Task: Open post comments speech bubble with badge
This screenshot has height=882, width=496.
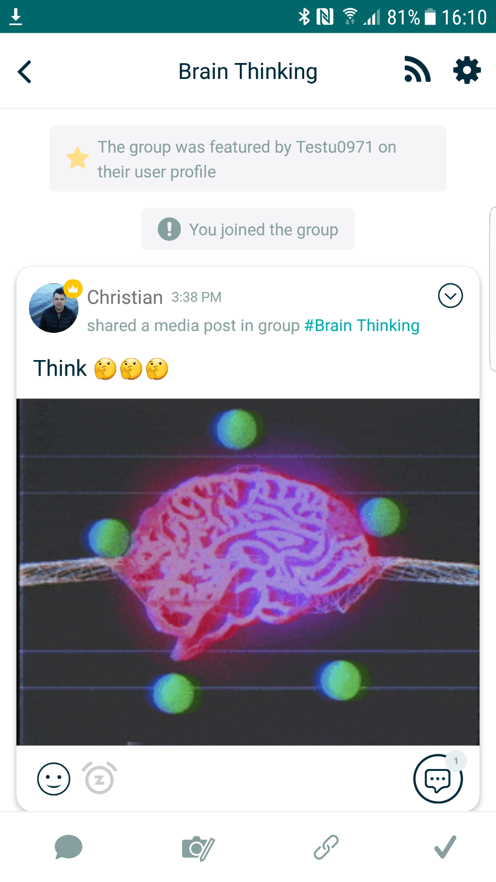Action: [438, 778]
